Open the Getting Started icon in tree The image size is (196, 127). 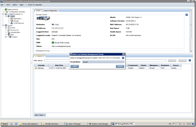(x=6, y=9)
